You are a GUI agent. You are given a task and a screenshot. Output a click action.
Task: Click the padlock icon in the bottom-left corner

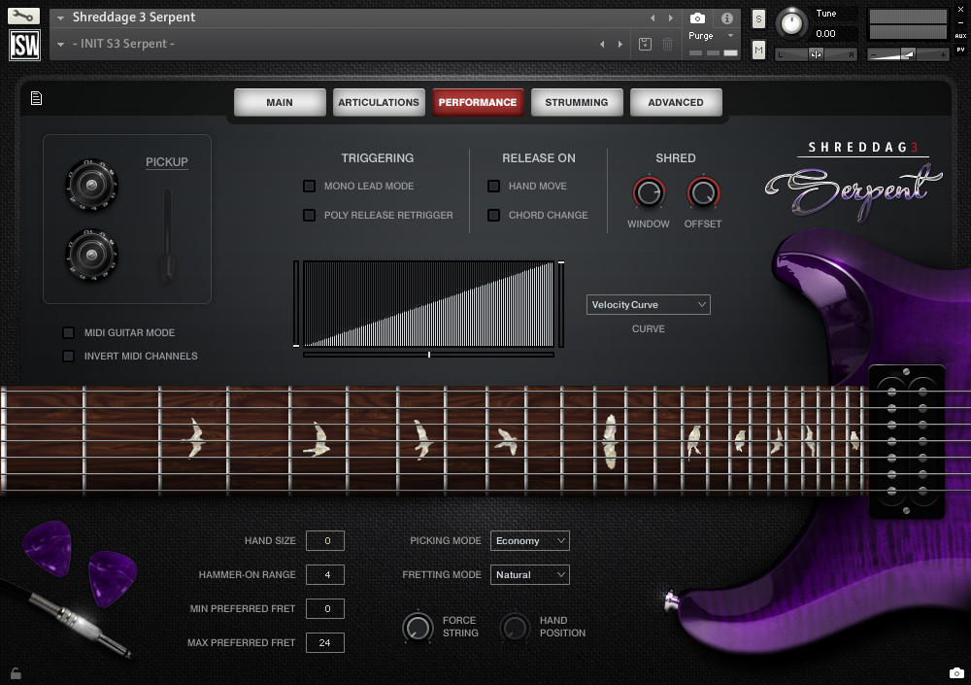[x=15, y=672]
